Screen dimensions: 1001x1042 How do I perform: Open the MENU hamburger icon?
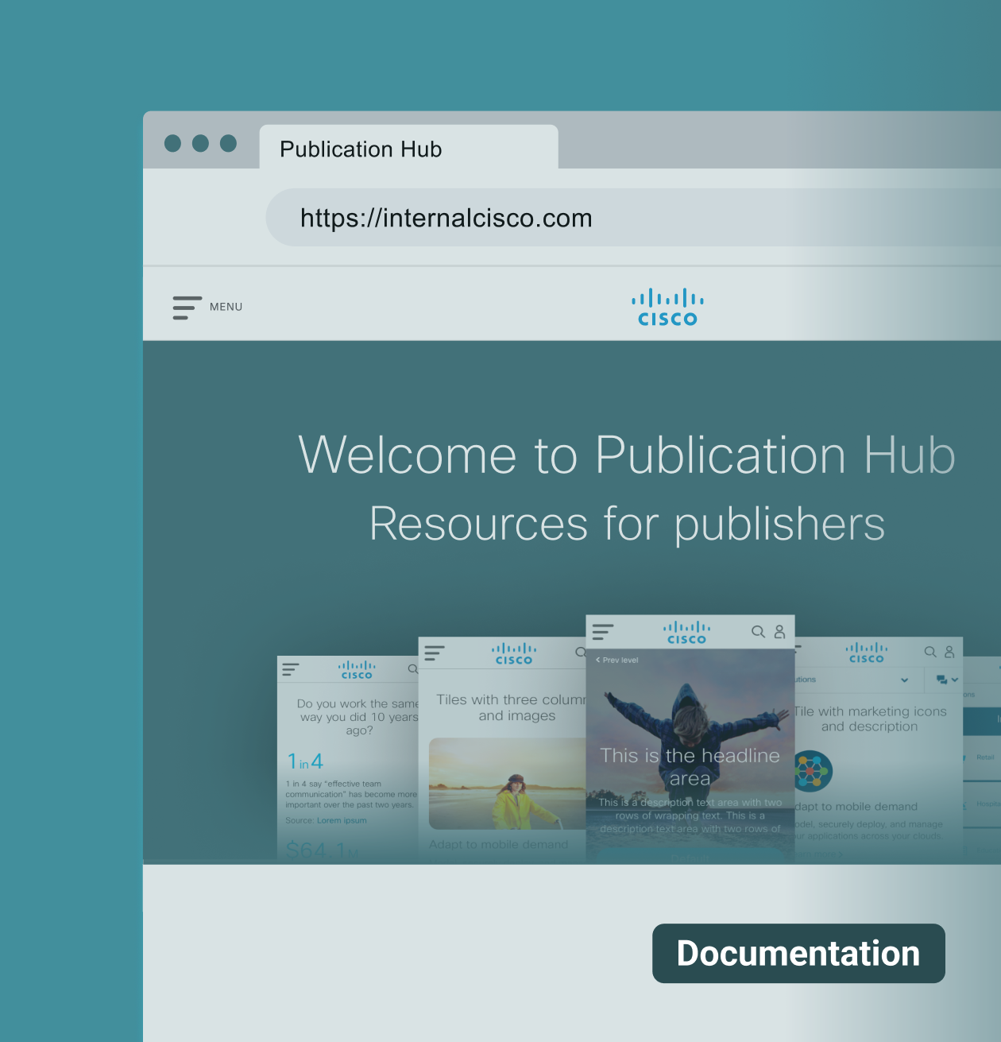coord(187,308)
